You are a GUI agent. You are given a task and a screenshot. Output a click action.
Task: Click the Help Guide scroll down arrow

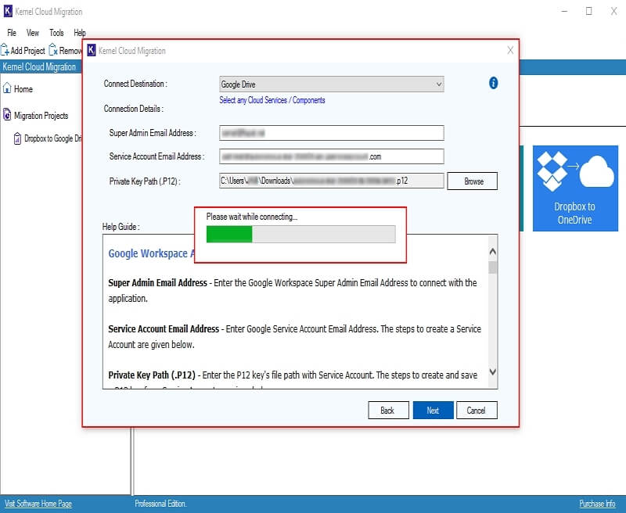tap(493, 371)
